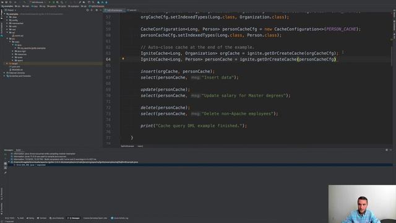Open the Event Log button in bottom bar
This screenshot has height=223, width=396.
point(120,218)
